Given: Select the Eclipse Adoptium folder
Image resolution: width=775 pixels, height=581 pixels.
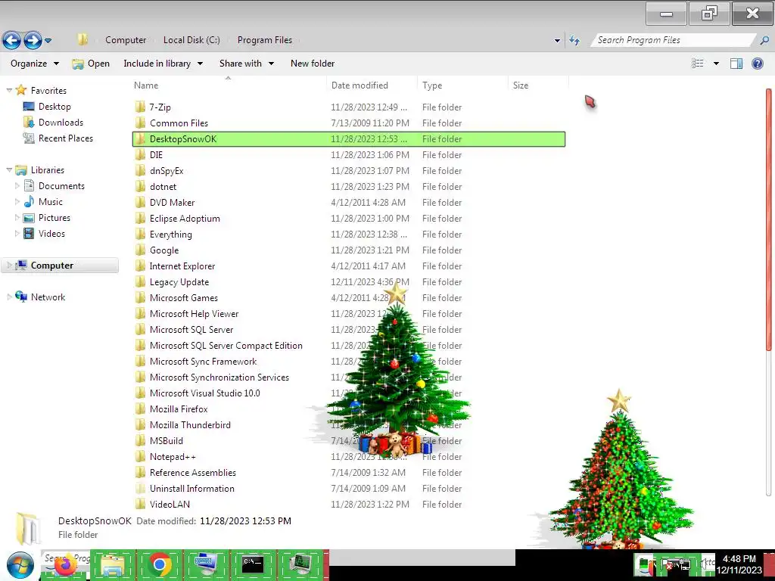Looking at the screenshot, I should coord(185,219).
